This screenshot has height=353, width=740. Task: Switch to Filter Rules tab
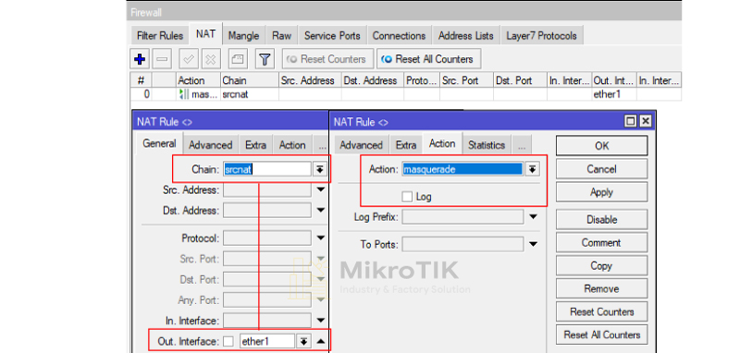159,36
